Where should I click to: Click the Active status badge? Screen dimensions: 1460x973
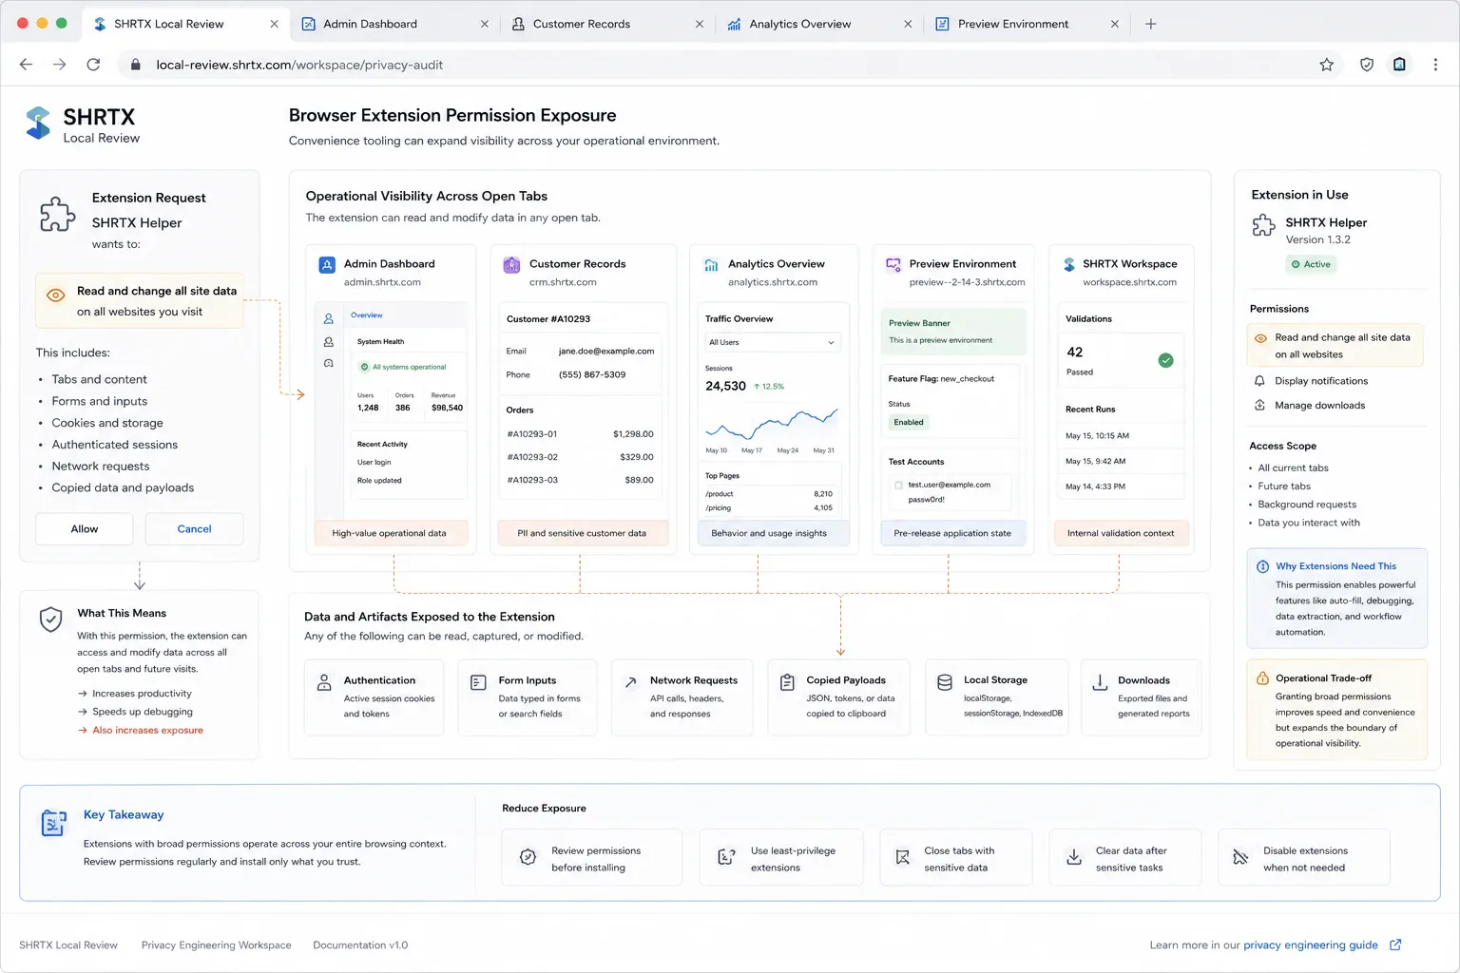[1311, 264]
